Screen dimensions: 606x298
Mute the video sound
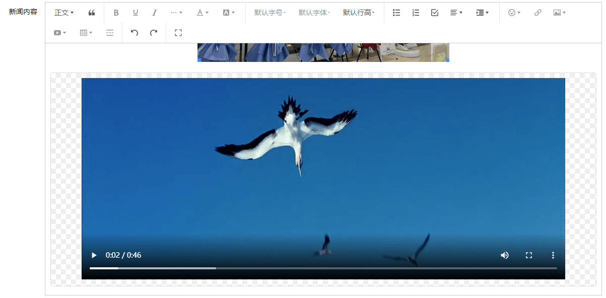[x=504, y=255]
